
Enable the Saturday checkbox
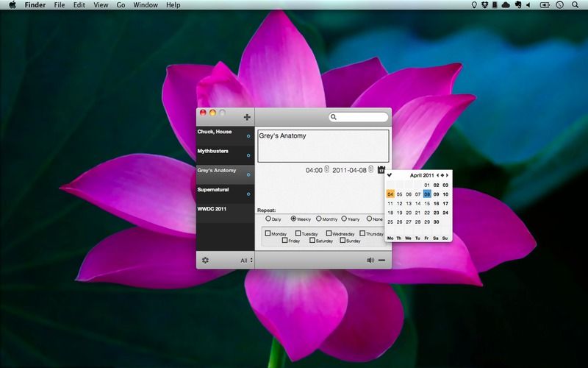pyautogui.click(x=312, y=241)
